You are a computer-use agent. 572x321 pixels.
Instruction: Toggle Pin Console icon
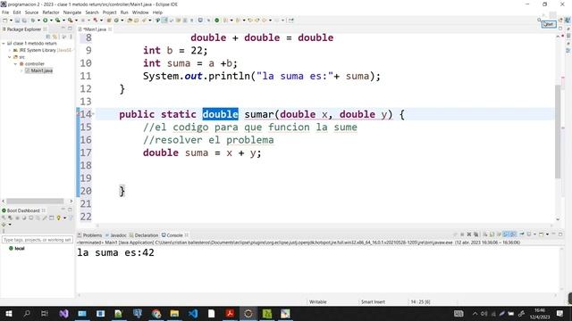coord(522,235)
